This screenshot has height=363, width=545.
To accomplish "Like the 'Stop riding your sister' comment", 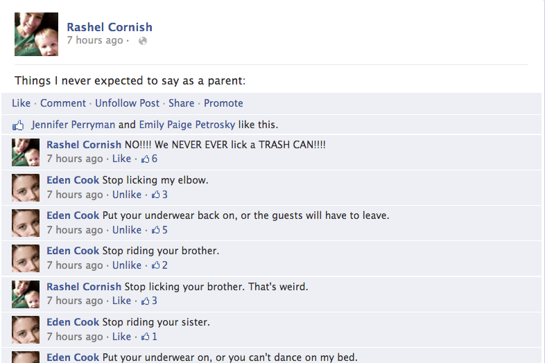I will (x=121, y=337).
